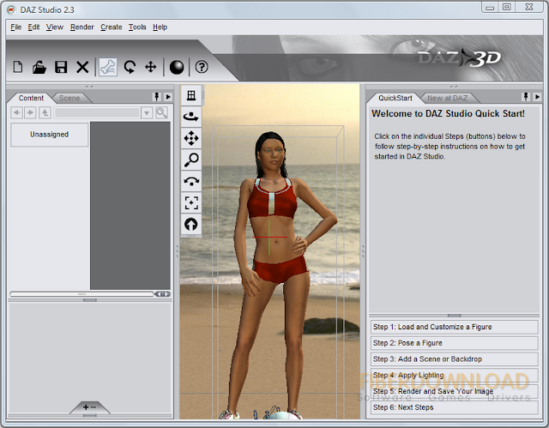Open help with the question mark icon
549x428 pixels.
[x=202, y=67]
